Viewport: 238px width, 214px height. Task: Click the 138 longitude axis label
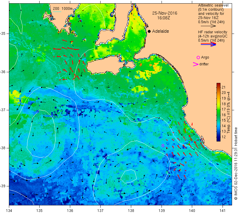click(131, 211)
